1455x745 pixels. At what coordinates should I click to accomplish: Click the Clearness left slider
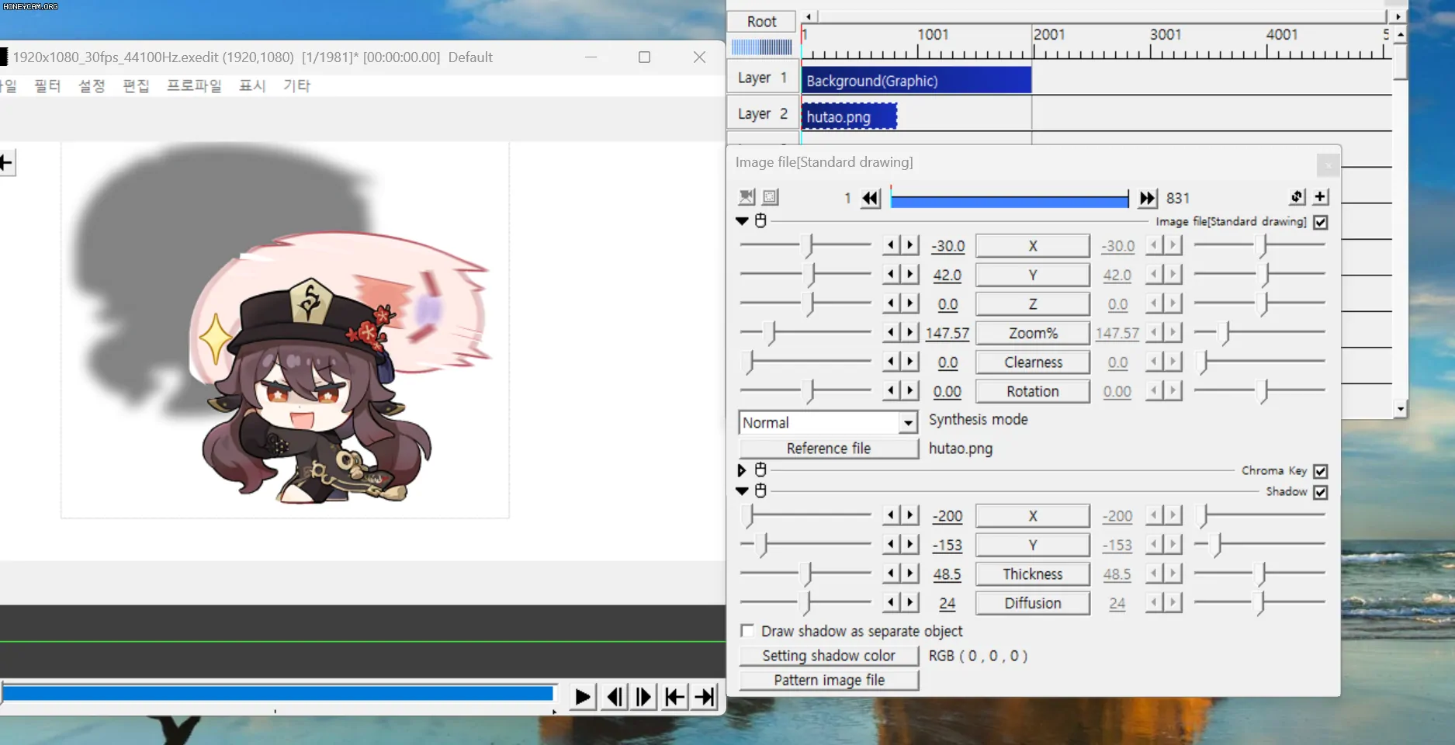[x=805, y=362]
